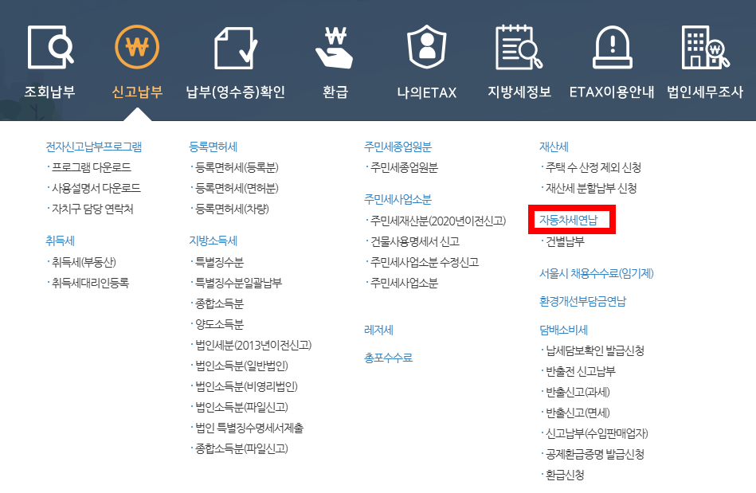Click the 환급 hand with won icon
Screen dimensions: 756x493
[x=335, y=47]
